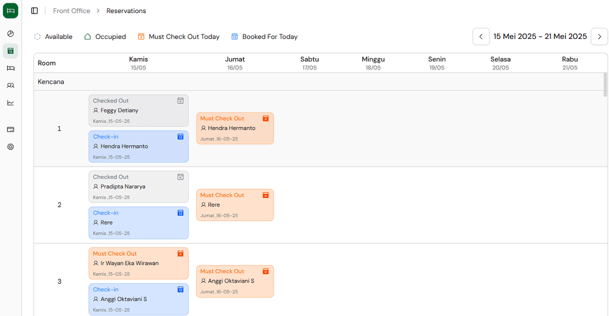Screen dimensions: 609x316
Task: Click calendar icon on Anggi Oktaviani S Check-in card
Action: pyautogui.click(x=180, y=289)
